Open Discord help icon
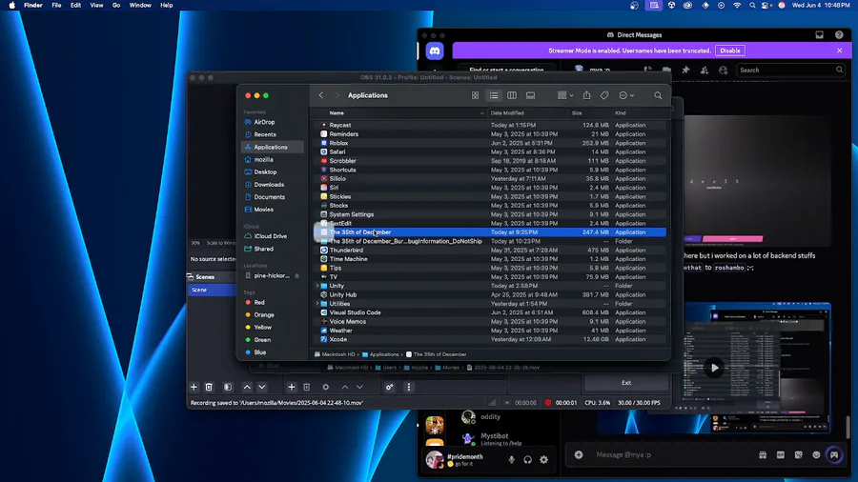The height and width of the screenshot is (482, 858). coord(839,35)
